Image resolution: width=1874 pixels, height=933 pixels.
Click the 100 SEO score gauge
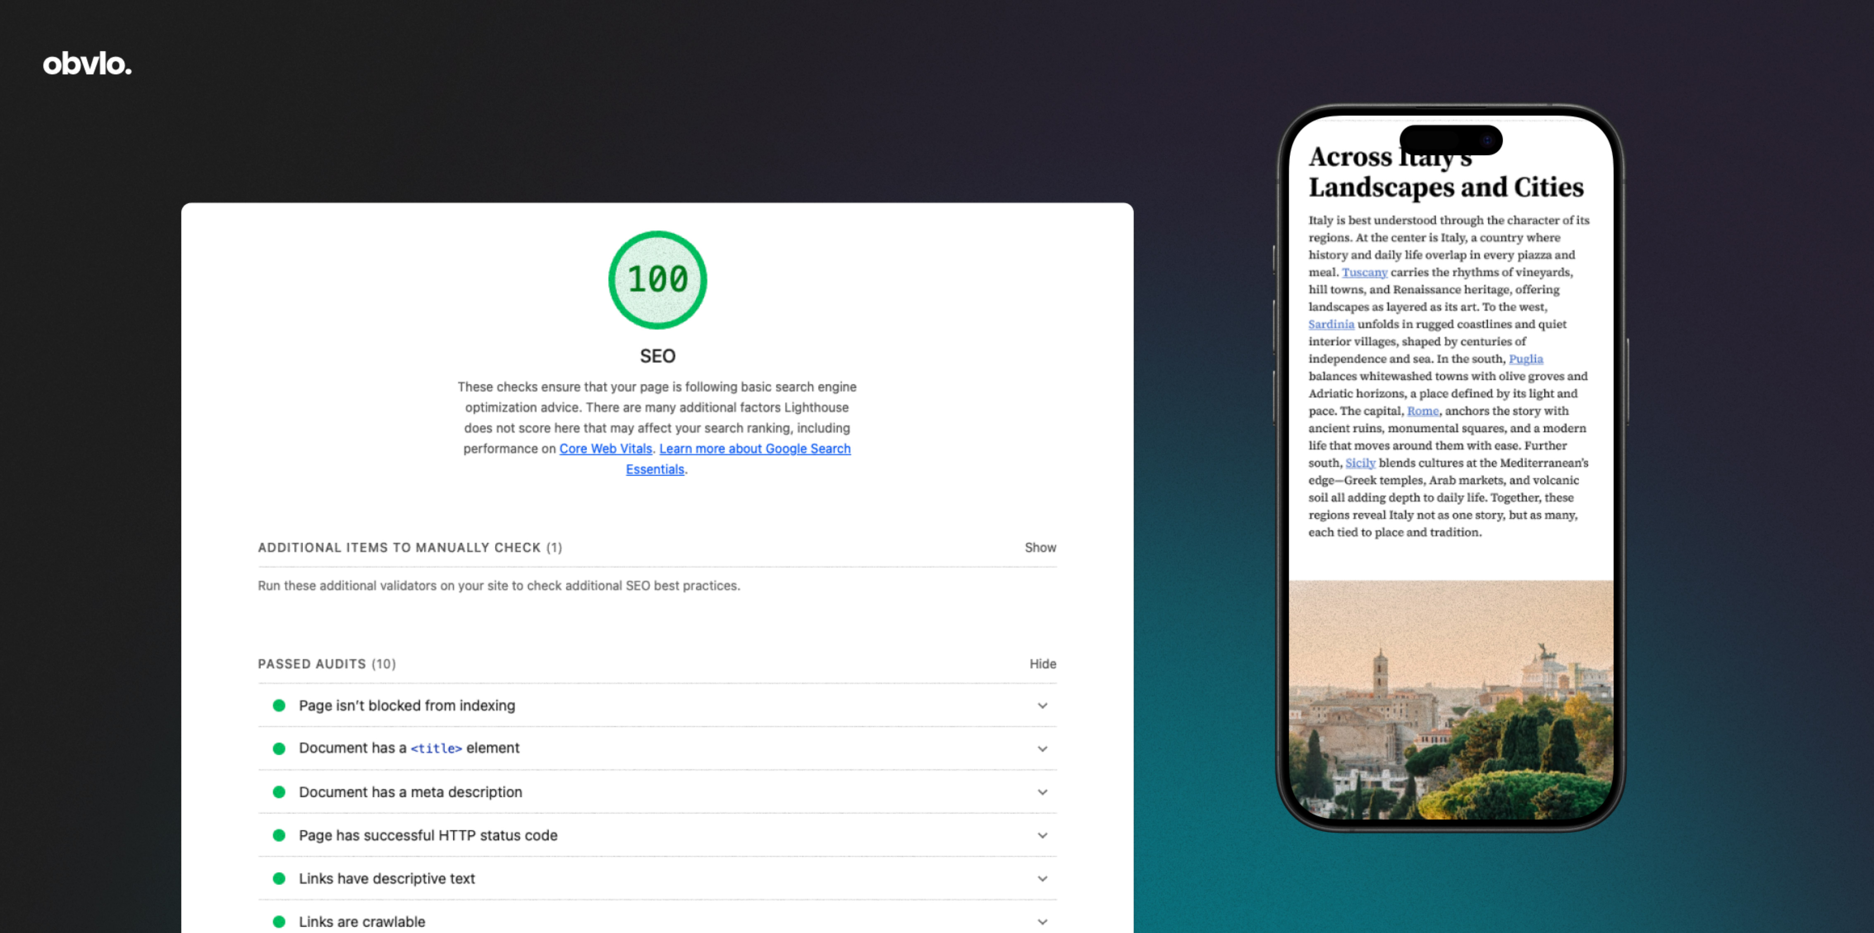[x=657, y=280]
